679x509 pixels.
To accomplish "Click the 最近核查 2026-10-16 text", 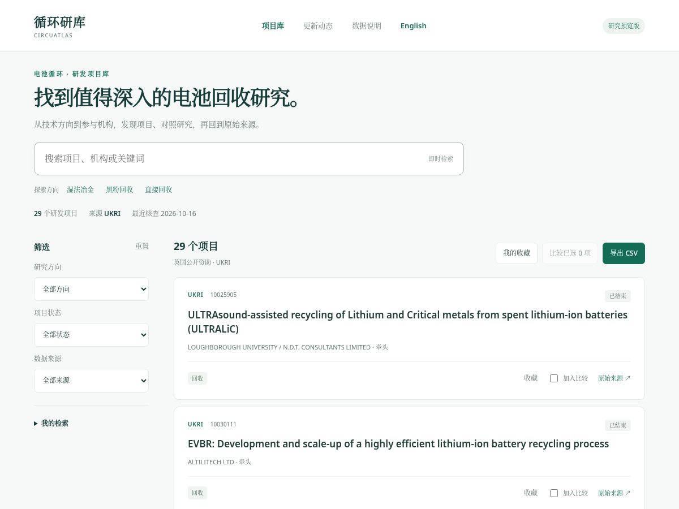I will point(164,214).
